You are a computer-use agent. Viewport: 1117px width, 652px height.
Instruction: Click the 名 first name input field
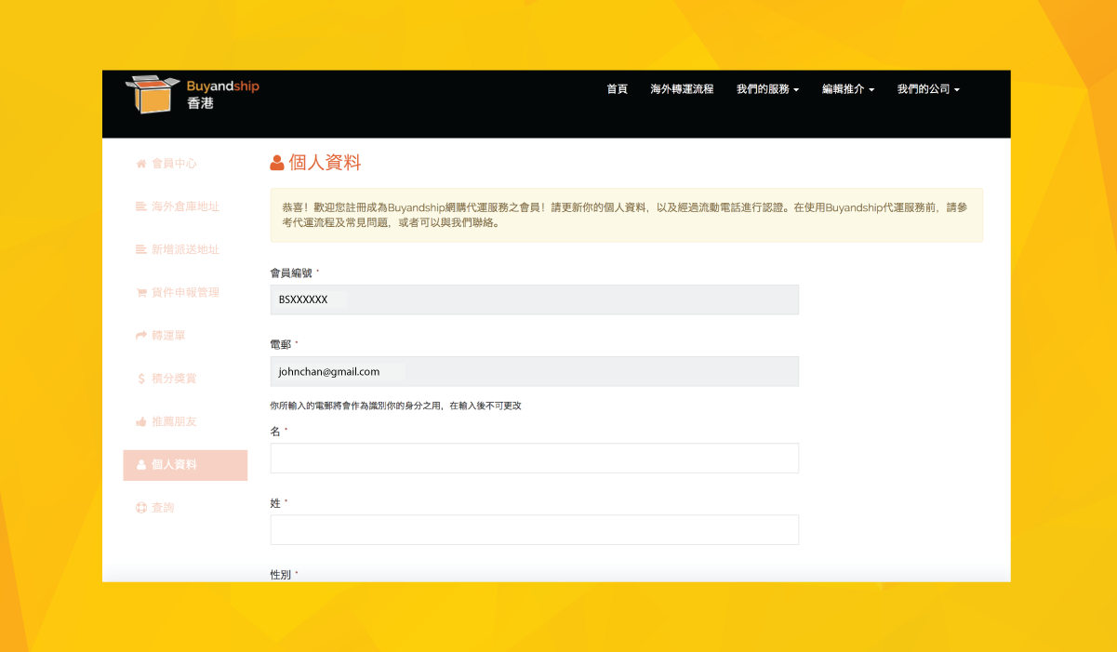coord(534,458)
